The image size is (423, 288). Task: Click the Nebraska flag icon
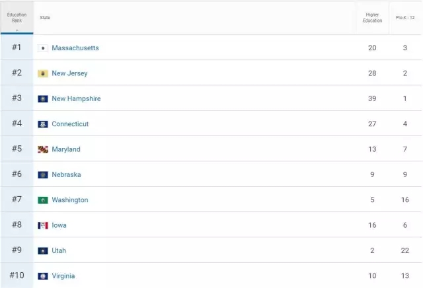43,175
